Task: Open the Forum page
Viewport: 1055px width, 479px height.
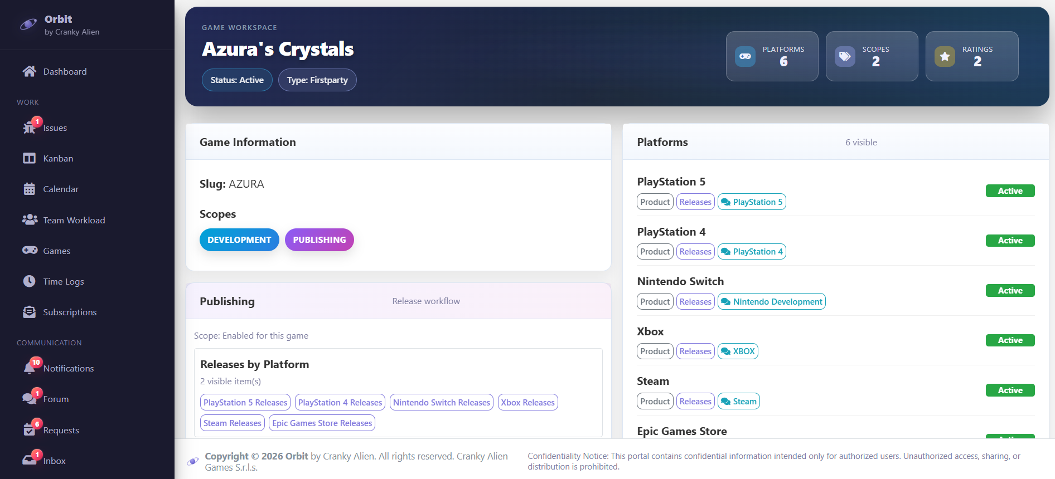Action: click(87, 399)
